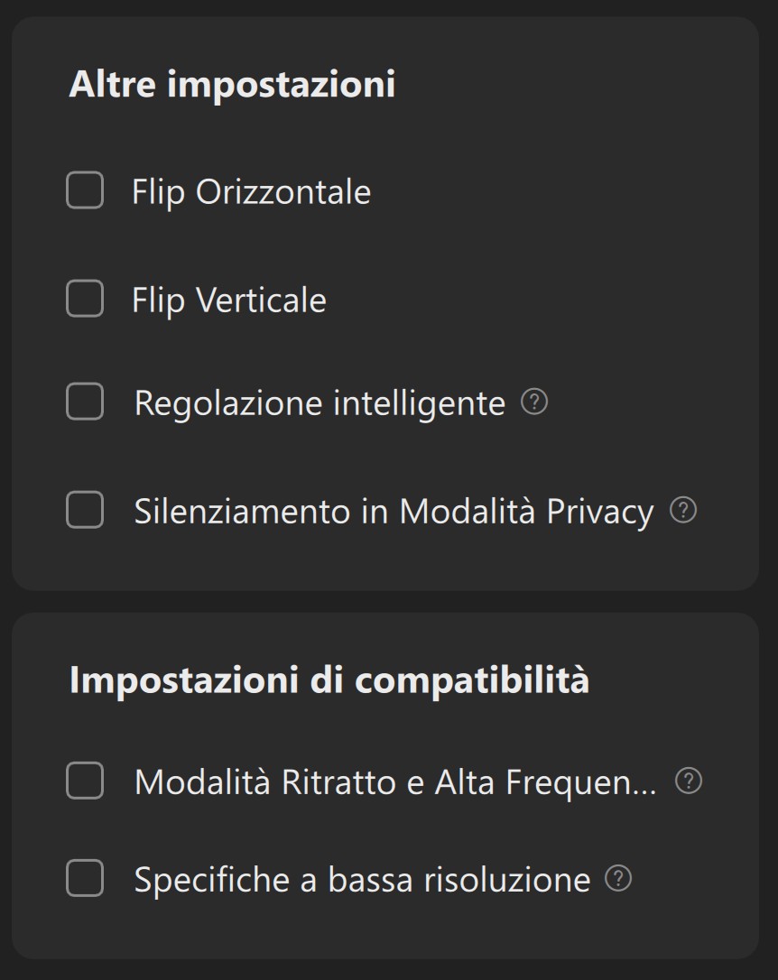Open help for Regolazione intelligente
This screenshot has width=778, height=980.
click(x=534, y=402)
